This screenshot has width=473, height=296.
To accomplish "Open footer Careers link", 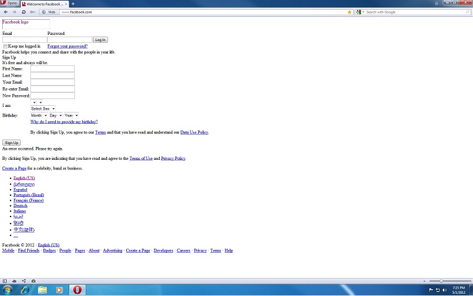I will pyautogui.click(x=184, y=250).
